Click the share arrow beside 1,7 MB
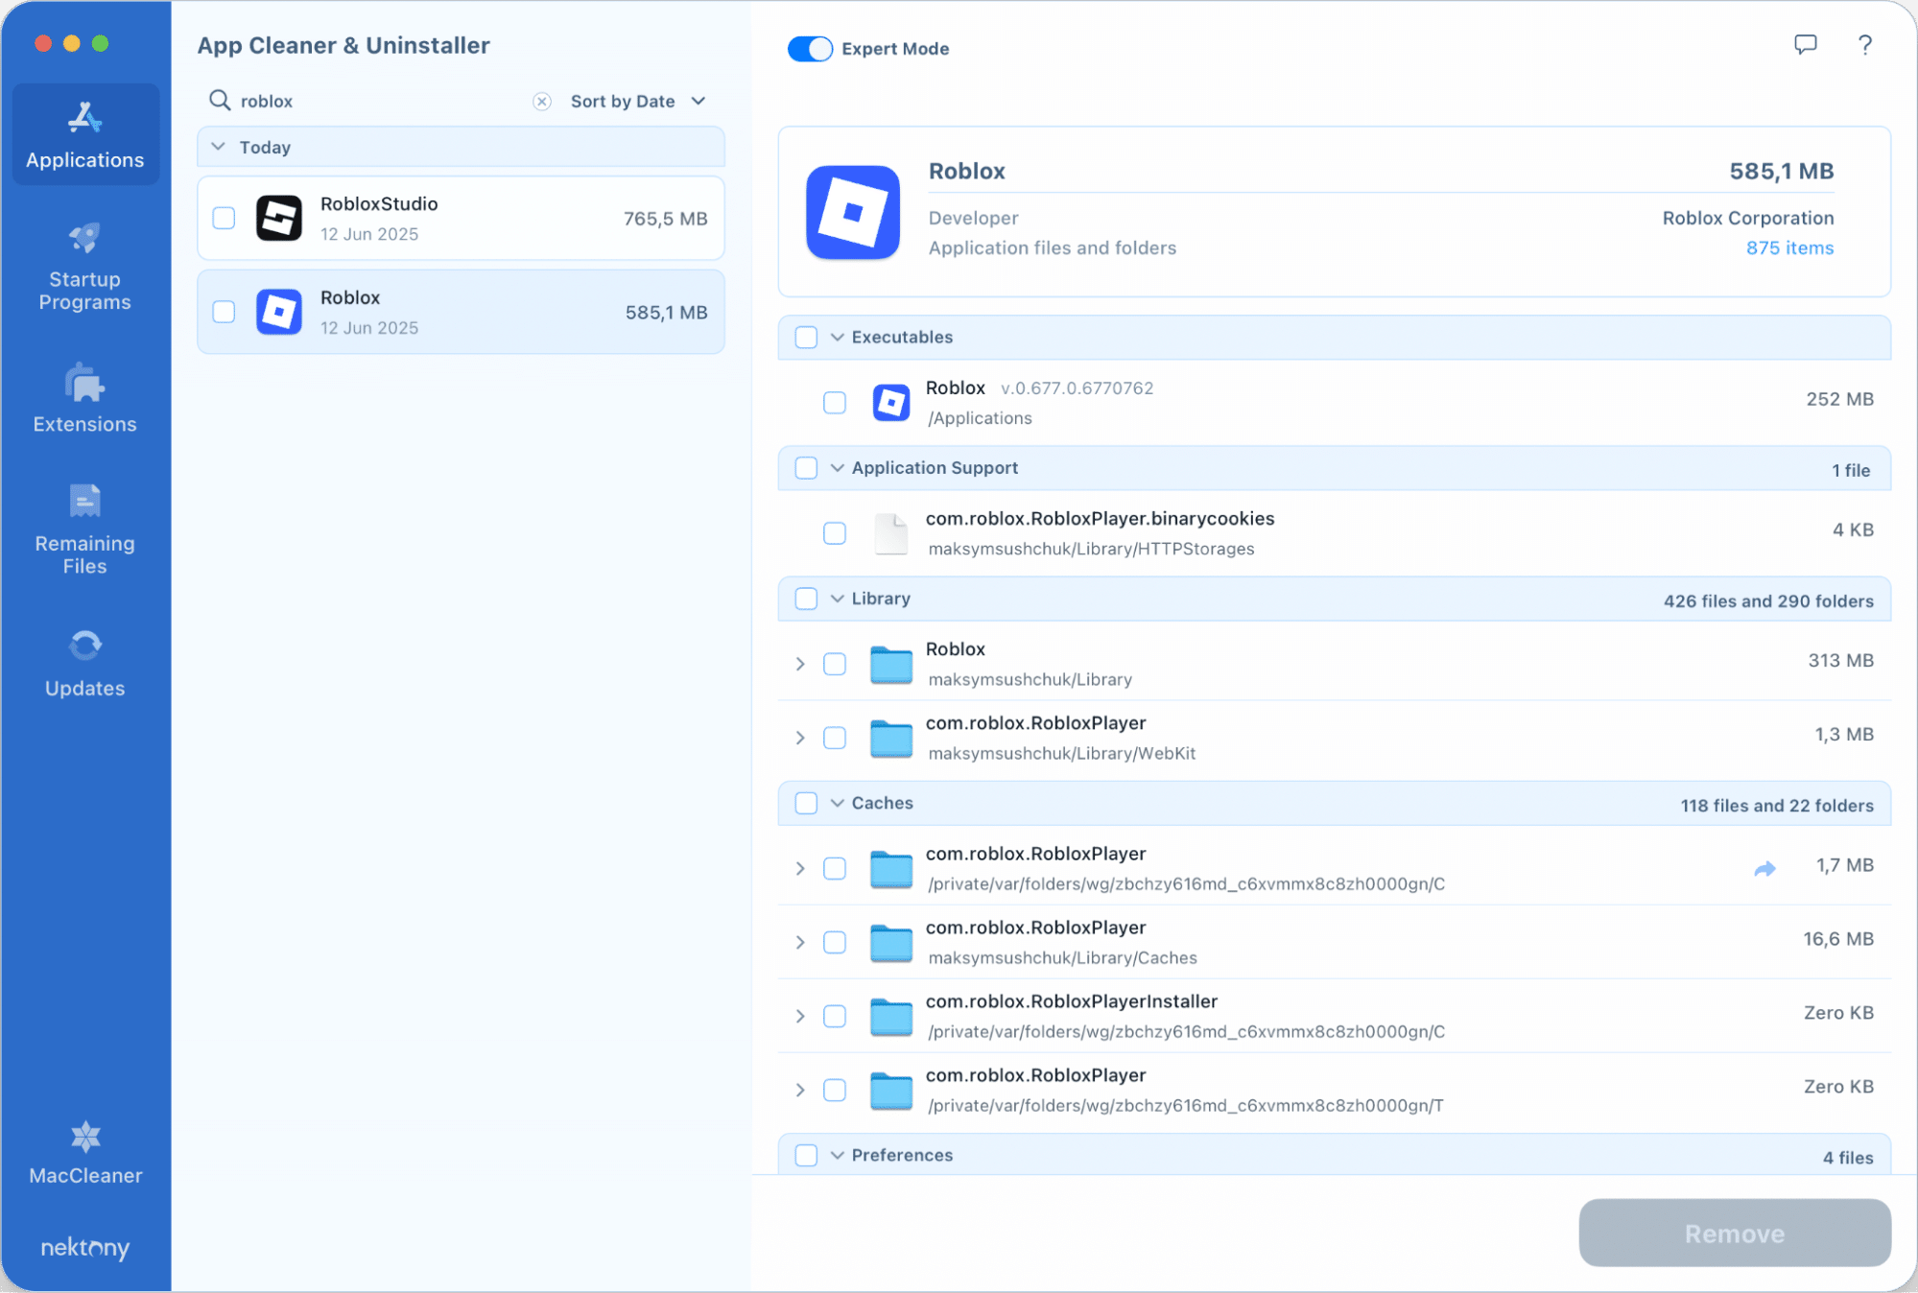 pyautogui.click(x=1764, y=869)
